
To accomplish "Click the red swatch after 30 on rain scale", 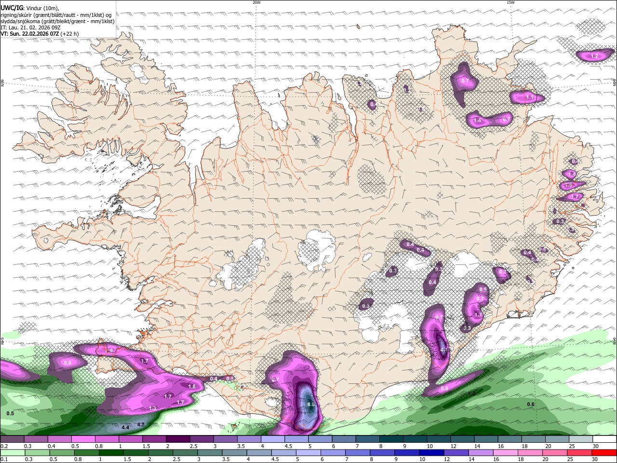I will [604, 452].
